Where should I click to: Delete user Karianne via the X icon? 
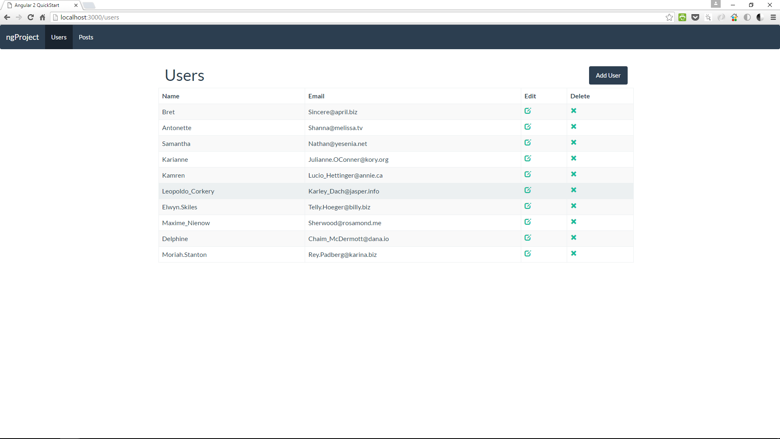(x=574, y=158)
